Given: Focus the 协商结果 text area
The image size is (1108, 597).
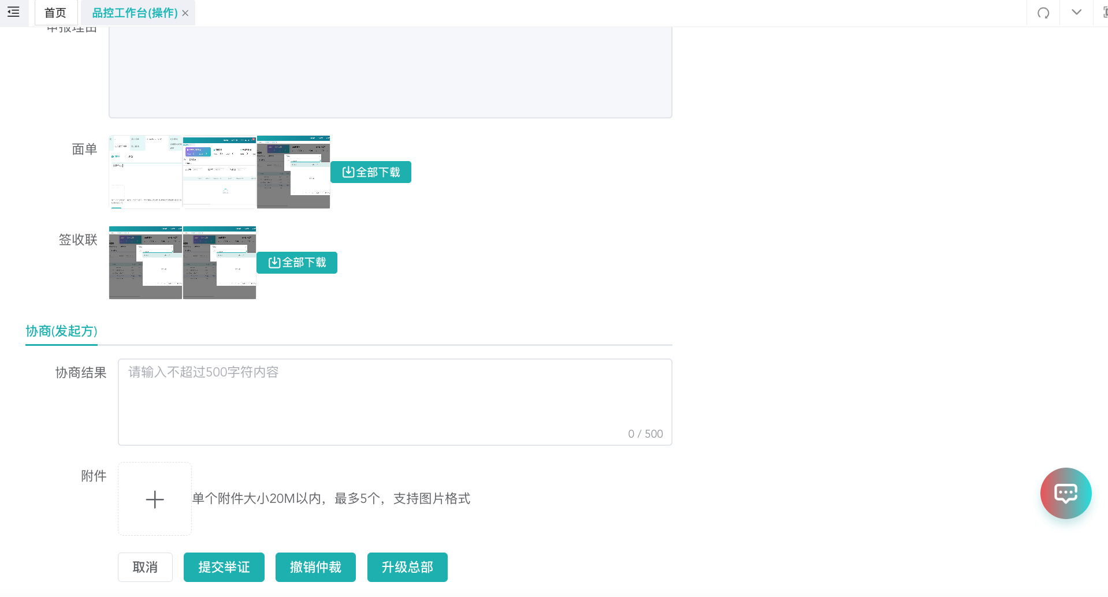Looking at the screenshot, I should pos(395,402).
